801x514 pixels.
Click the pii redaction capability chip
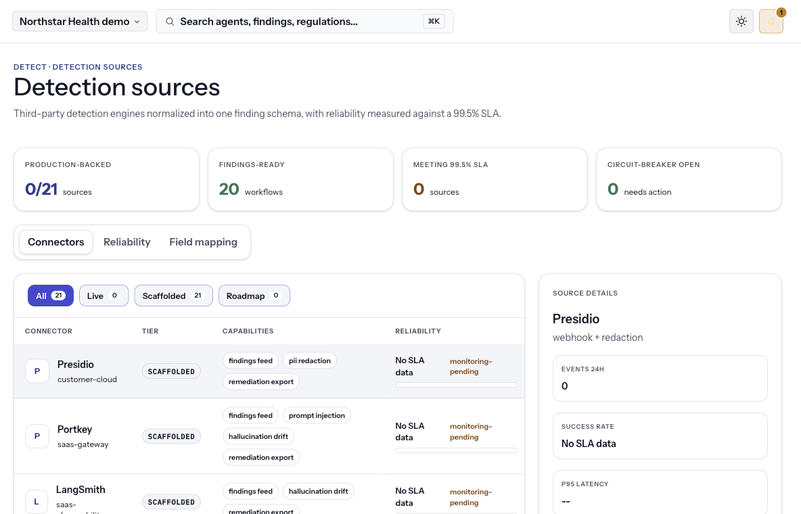(x=310, y=360)
